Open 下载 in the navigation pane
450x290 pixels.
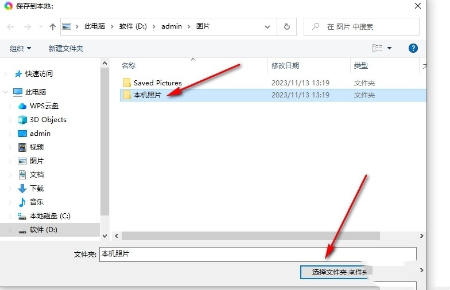(x=37, y=188)
